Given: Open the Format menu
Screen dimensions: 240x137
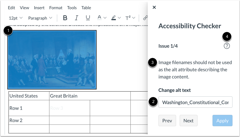Looking at the screenshot, I should tap(56, 8).
